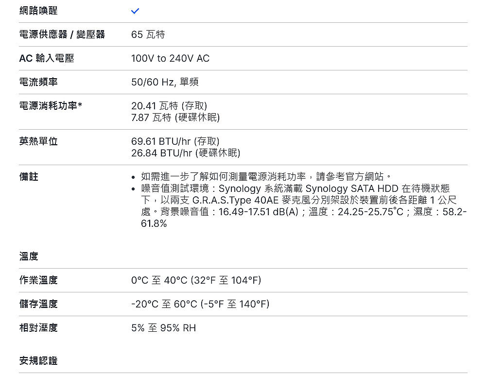Click the 7.87 瓦特 (硬碟休眠) value
Image resolution: width=486 pixels, height=374 pixels.
pos(175,118)
